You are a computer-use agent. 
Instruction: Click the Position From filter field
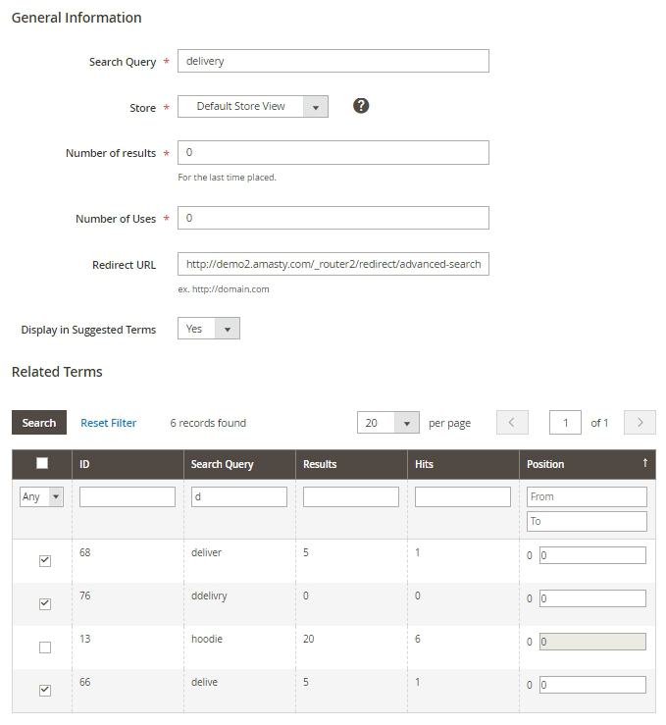tap(587, 497)
